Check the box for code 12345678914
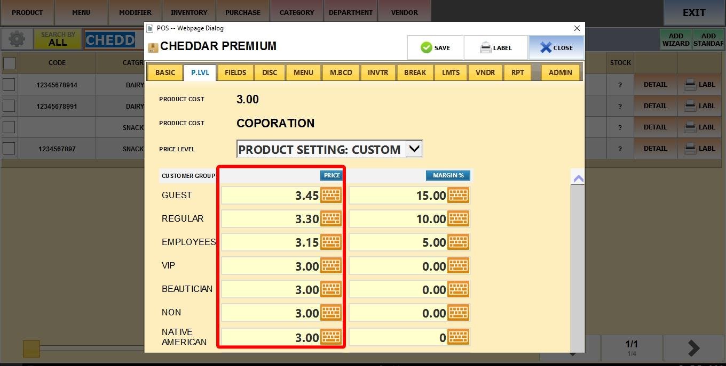This screenshot has width=726, height=366. pyautogui.click(x=9, y=84)
